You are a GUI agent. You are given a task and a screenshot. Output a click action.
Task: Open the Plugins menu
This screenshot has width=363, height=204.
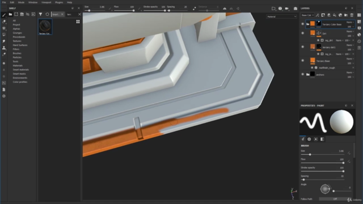(59, 2)
